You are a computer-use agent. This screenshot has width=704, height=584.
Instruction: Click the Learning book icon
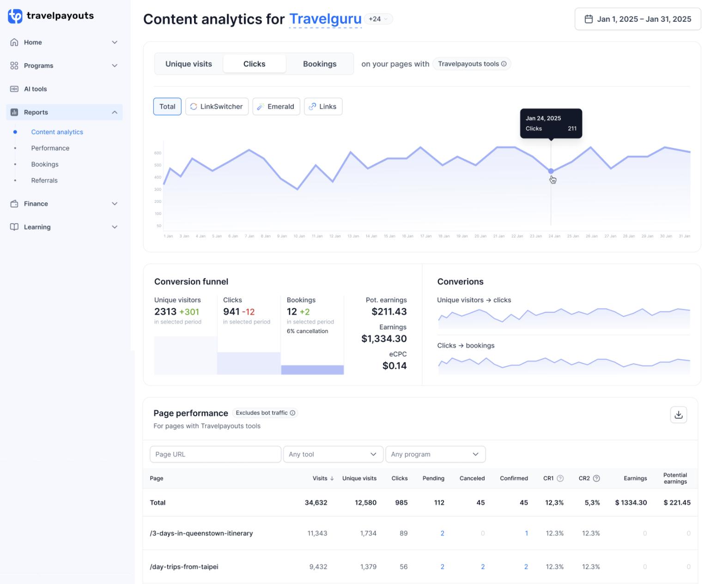tap(14, 227)
